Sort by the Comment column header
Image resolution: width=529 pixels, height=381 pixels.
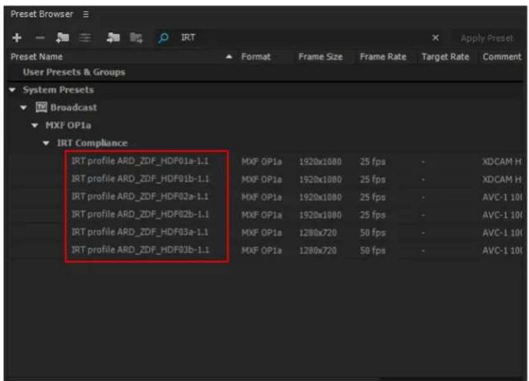(502, 56)
